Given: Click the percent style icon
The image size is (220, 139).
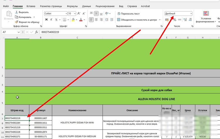Looking at the screenshot, I should tap(175, 20).
